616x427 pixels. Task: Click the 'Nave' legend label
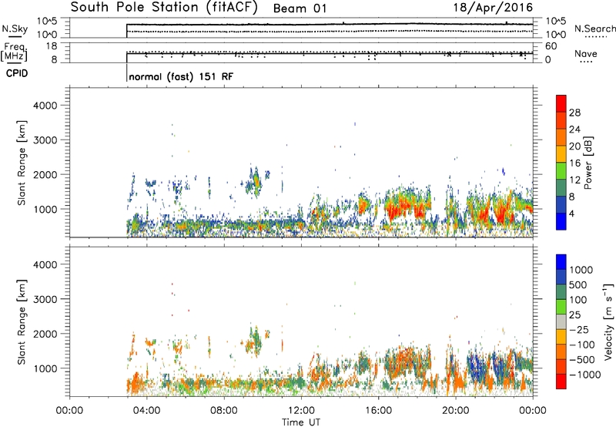click(586, 54)
